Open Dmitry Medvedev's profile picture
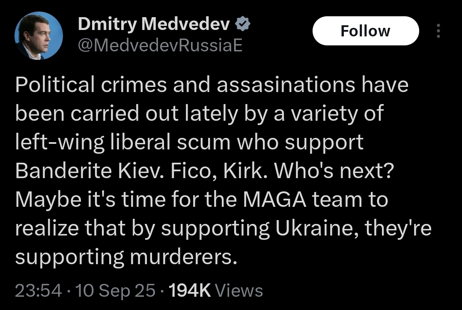 tap(39, 36)
